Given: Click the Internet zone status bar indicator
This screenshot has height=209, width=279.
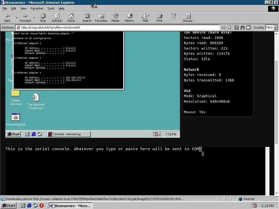Looking at the screenshot, I should tap(247, 199).
